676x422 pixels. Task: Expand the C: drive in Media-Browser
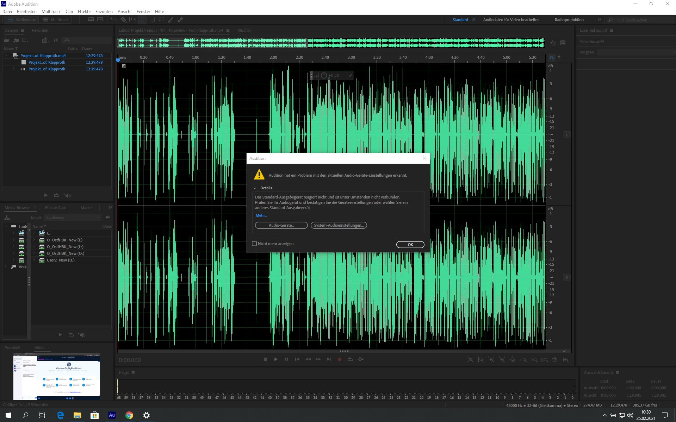coord(34,233)
